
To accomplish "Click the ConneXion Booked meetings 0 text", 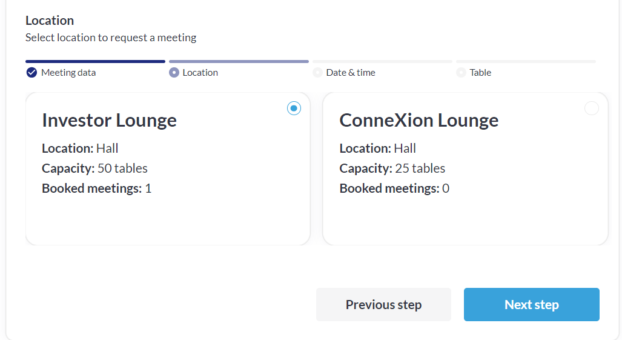I will tap(394, 188).
